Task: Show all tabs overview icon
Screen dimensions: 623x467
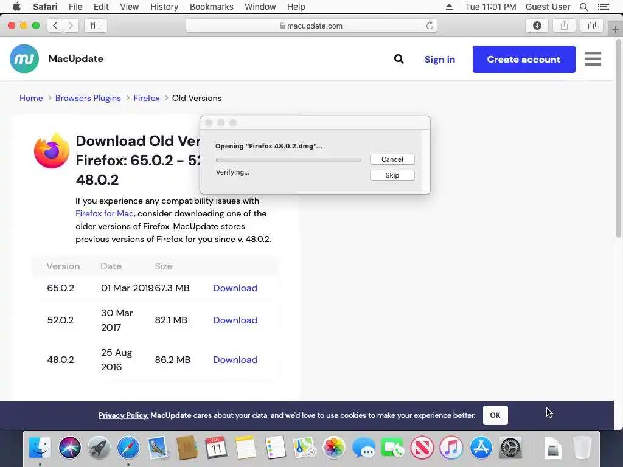Action: (591, 26)
